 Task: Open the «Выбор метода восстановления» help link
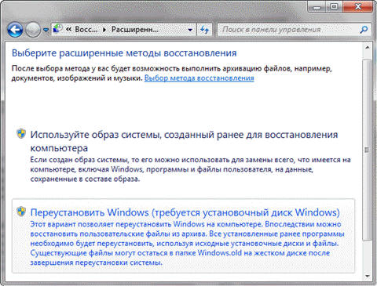point(199,78)
